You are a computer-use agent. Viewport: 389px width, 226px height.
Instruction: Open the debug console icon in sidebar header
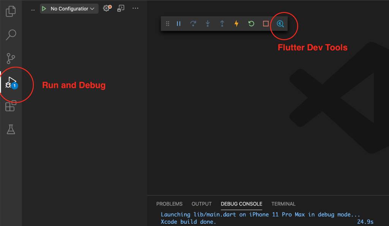point(120,8)
